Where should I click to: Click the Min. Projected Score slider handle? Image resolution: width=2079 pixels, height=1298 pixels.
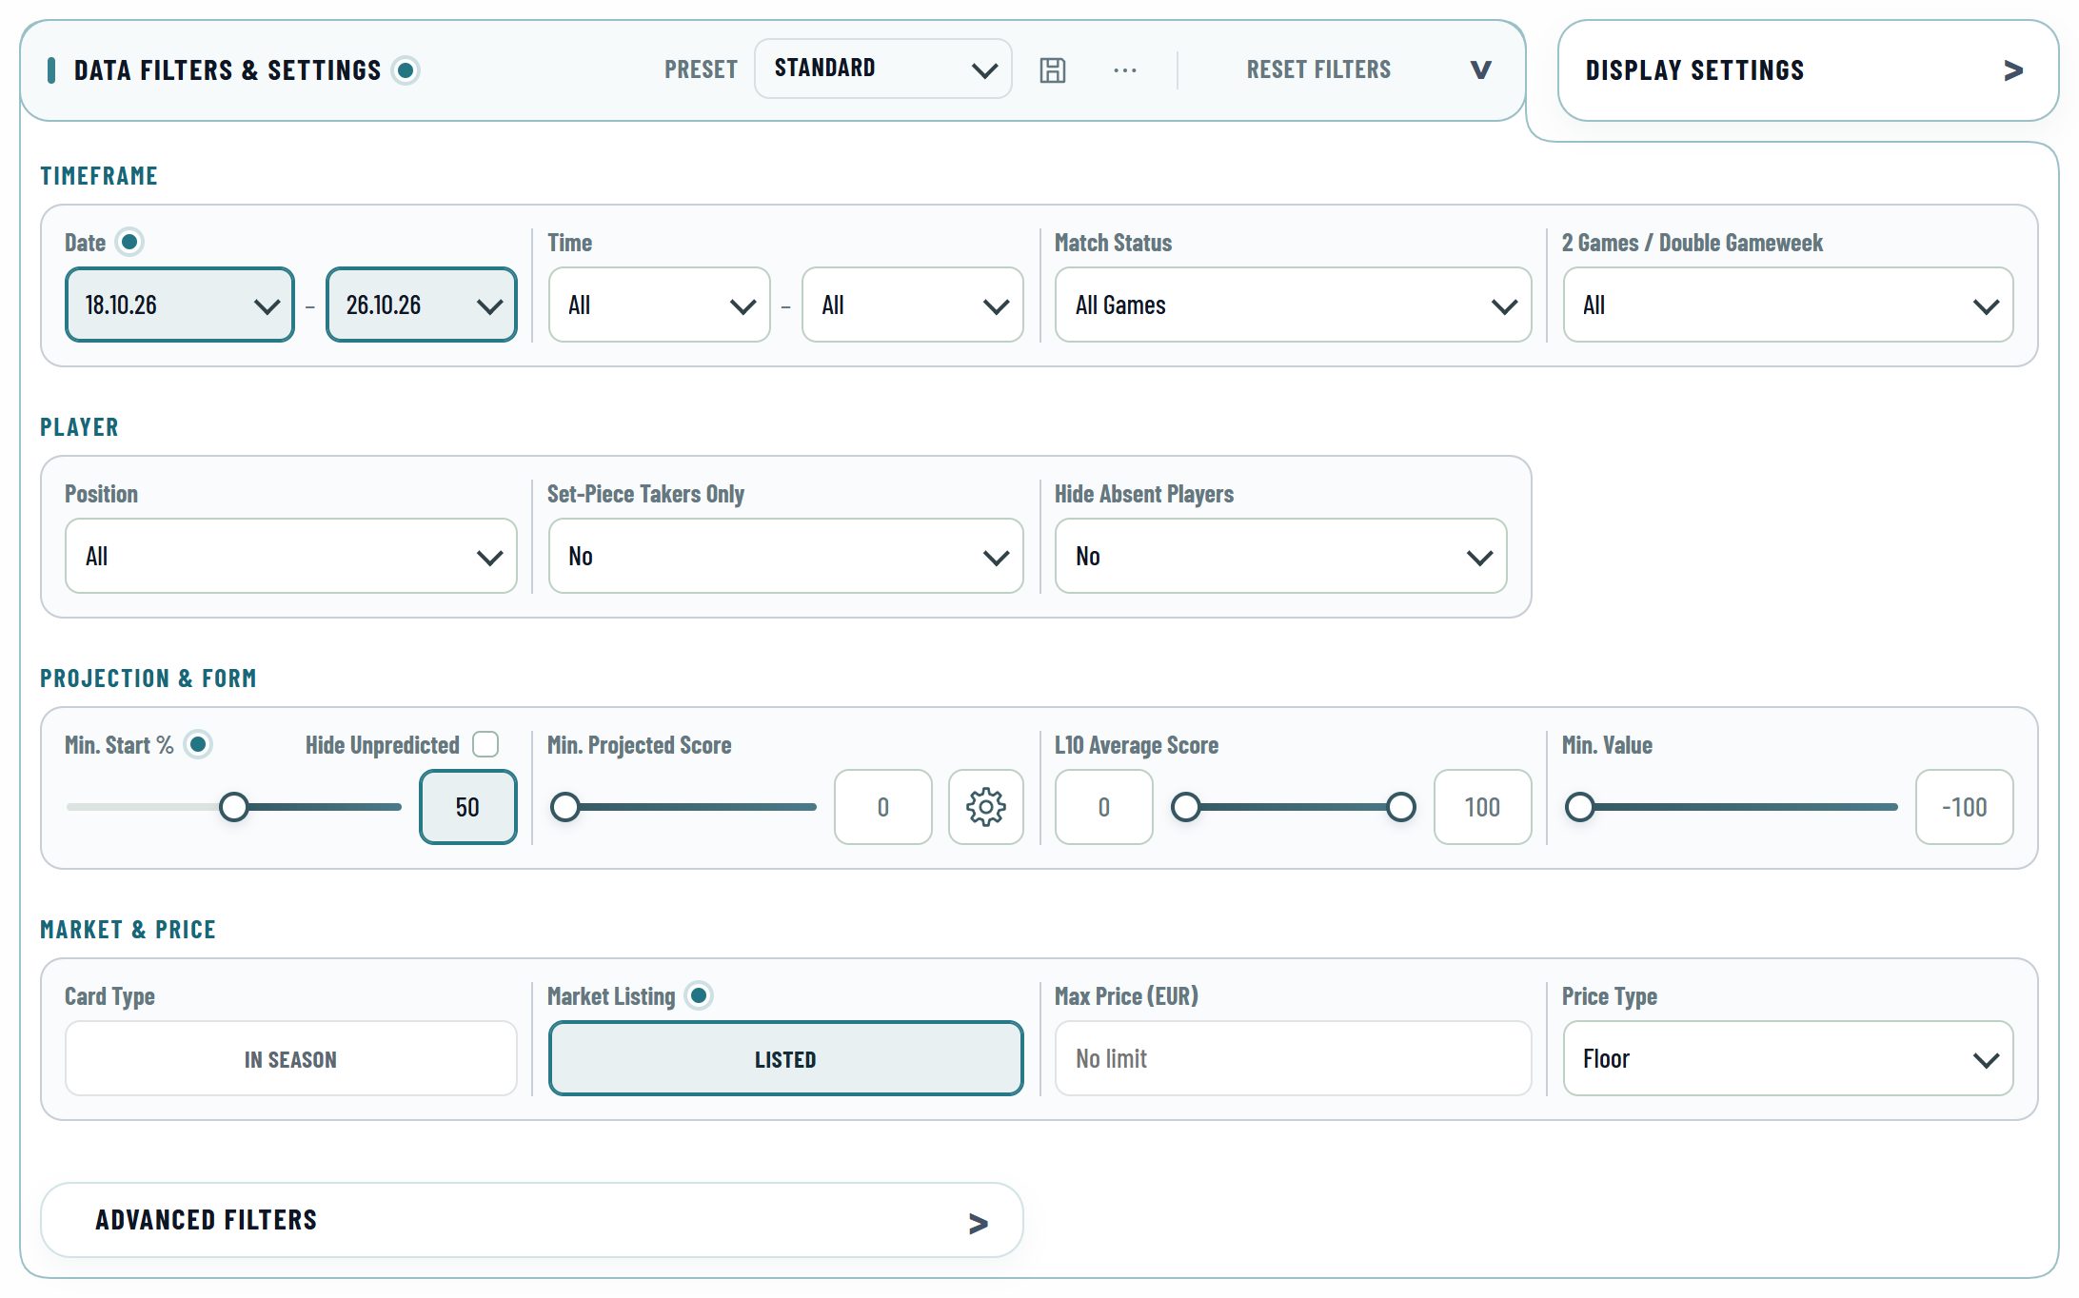(565, 807)
